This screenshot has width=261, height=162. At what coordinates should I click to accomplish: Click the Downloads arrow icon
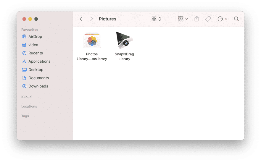pyautogui.click(x=24, y=86)
